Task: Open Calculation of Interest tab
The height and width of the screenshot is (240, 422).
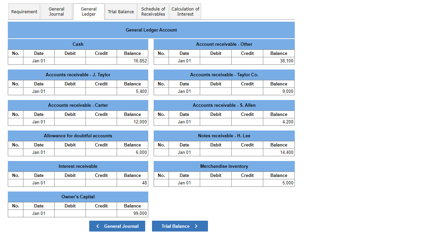Action: [x=185, y=12]
